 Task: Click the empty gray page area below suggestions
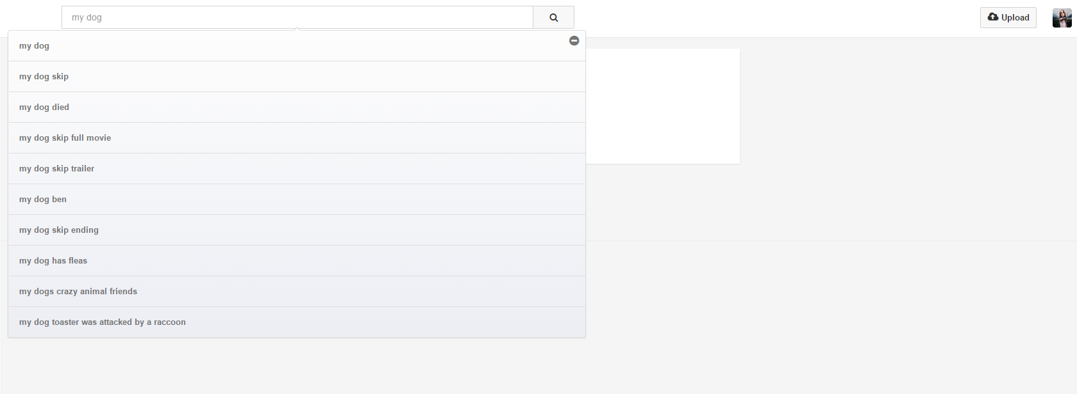pyautogui.click(x=513, y=368)
